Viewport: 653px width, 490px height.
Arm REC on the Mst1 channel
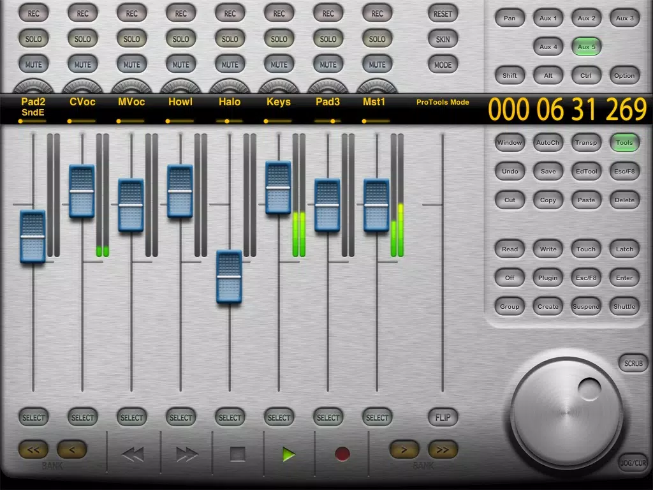[x=378, y=13]
